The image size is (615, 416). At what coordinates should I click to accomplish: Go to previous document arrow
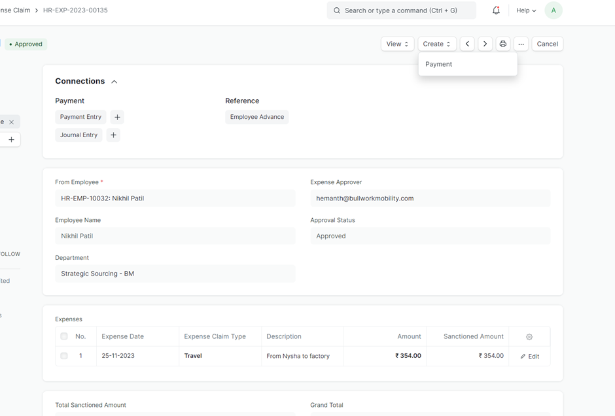point(467,44)
